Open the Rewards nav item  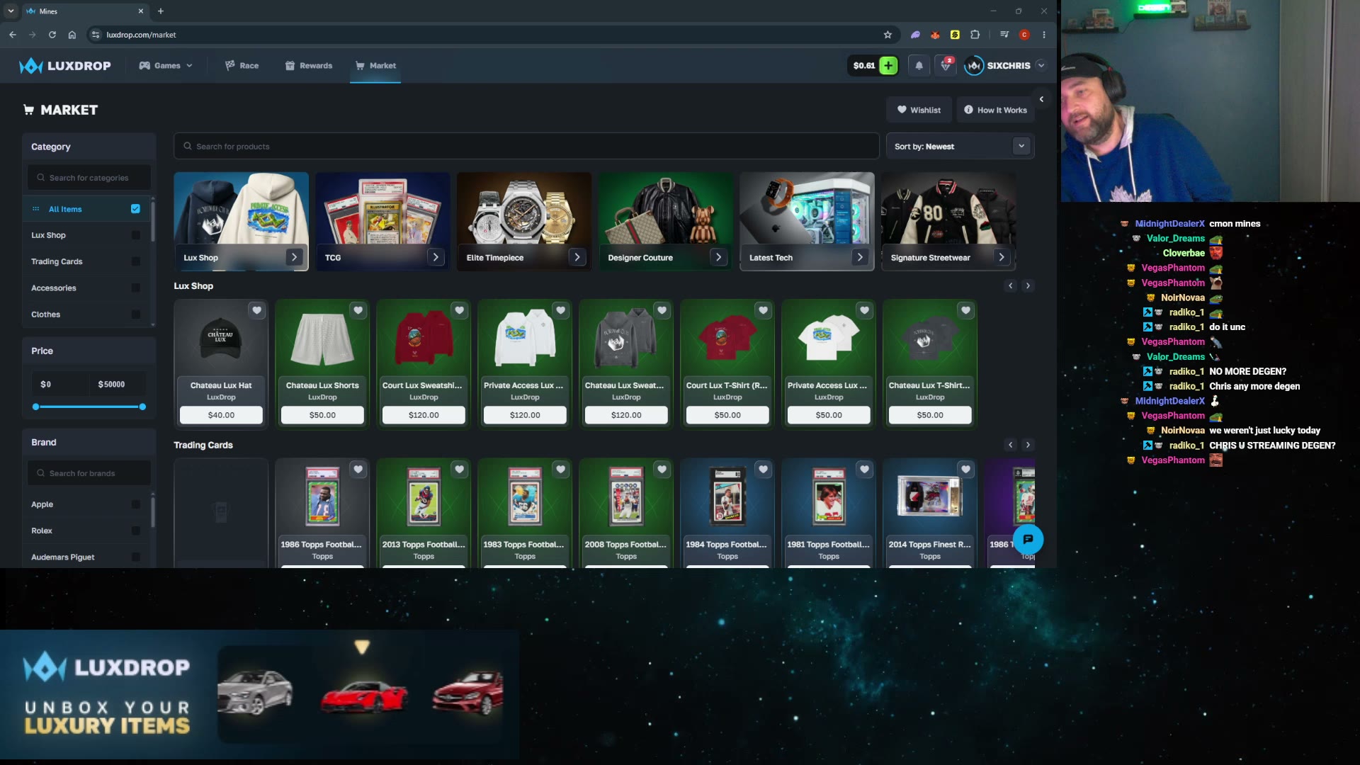[x=309, y=66]
